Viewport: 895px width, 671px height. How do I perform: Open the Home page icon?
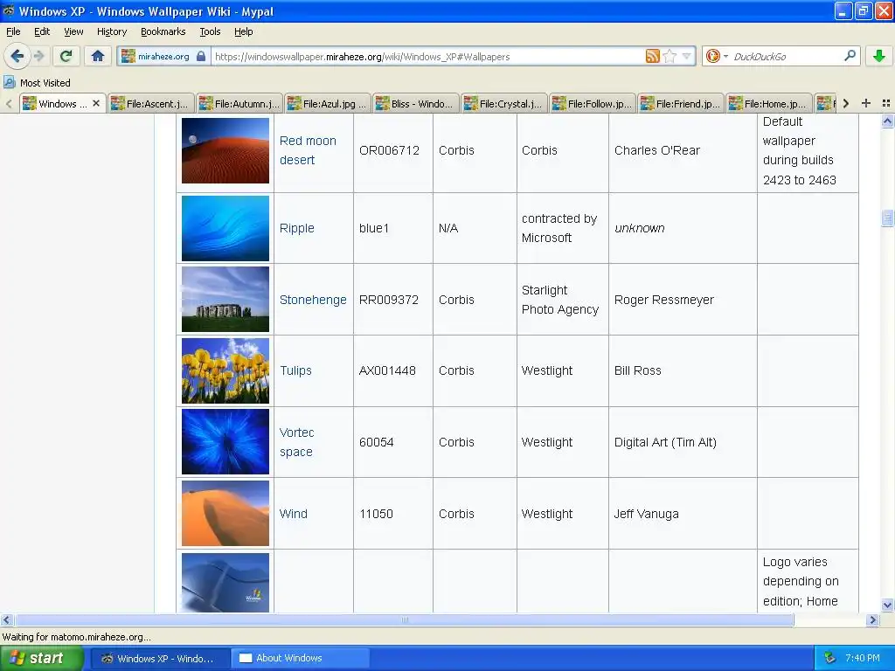98,56
